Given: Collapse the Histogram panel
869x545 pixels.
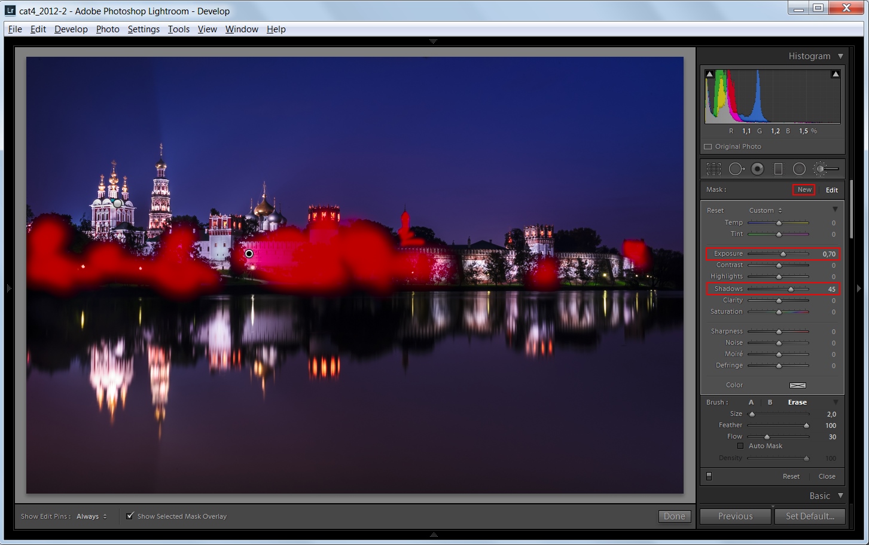Looking at the screenshot, I should 840,56.
